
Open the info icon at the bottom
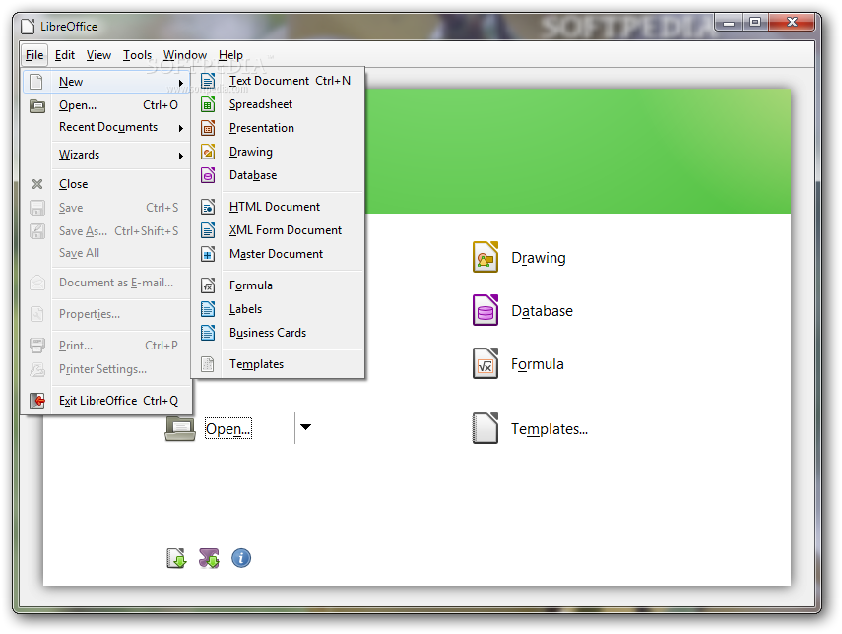[241, 558]
